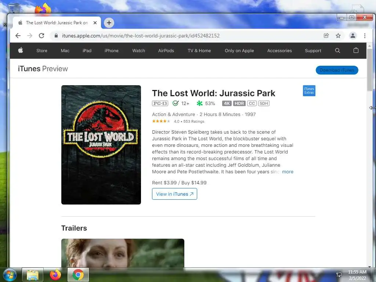
Task: Click the CC closed captions badge
Action: click(x=252, y=103)
